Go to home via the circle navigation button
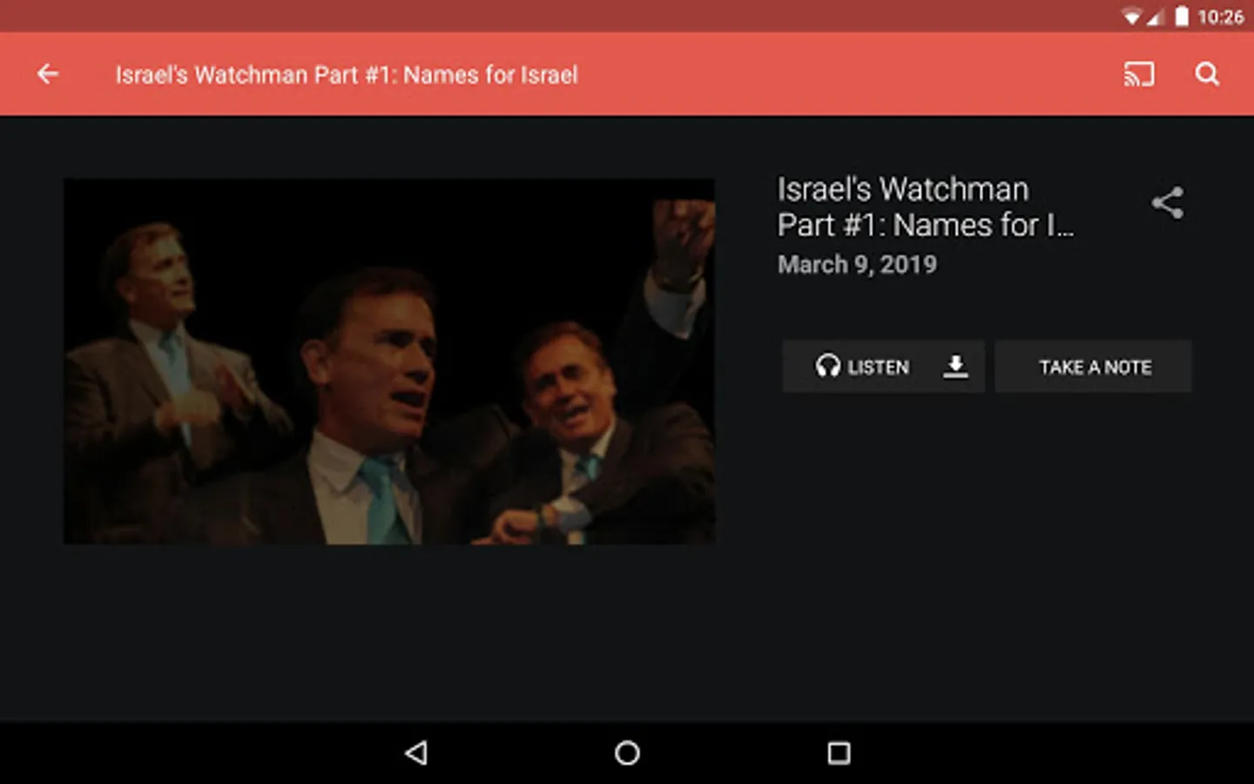Viewport: 1254px width, 784px height. tap(627, 753)
